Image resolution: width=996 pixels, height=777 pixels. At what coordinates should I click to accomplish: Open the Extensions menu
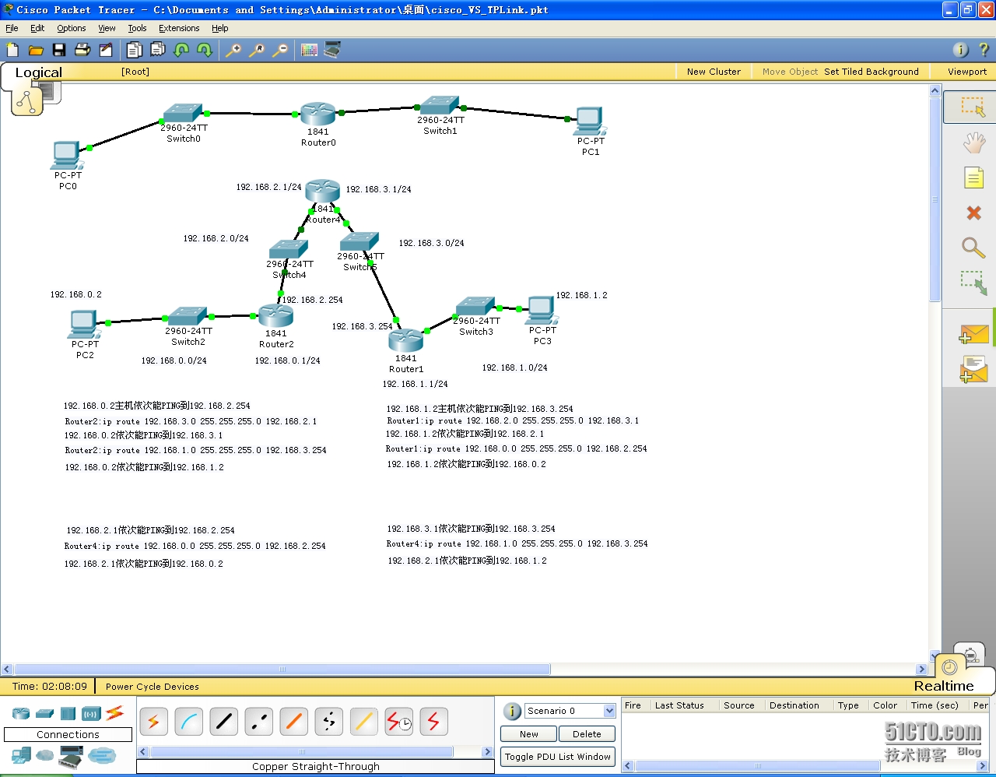point(179,28)
